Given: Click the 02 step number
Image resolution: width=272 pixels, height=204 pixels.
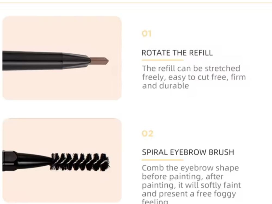Looking at the screenshot, I should [148, 134].
